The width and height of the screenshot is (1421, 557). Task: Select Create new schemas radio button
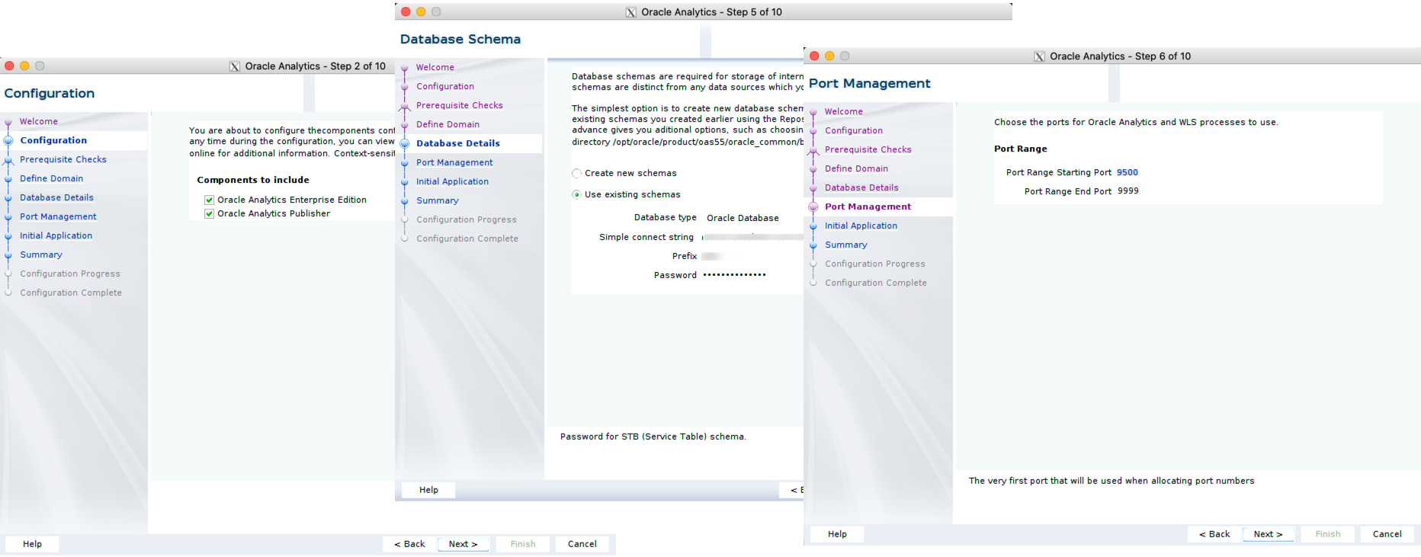click(577, 173)
